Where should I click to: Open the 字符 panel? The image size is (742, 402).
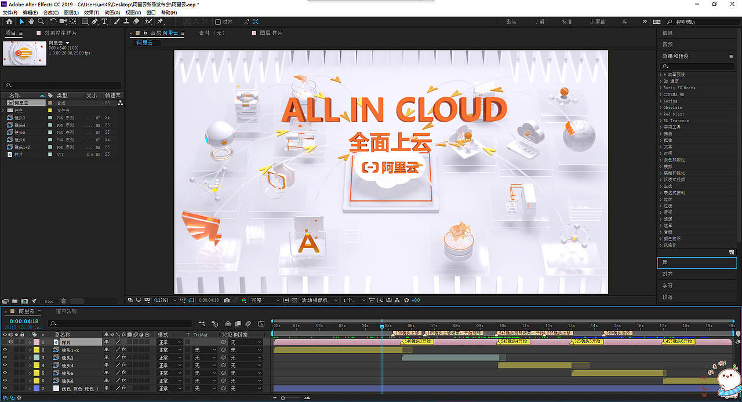coord(668,286)
